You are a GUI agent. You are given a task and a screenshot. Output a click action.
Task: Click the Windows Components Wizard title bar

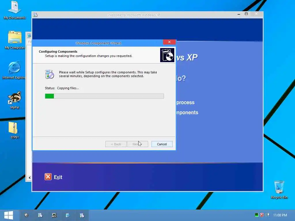tap(98, 43)
